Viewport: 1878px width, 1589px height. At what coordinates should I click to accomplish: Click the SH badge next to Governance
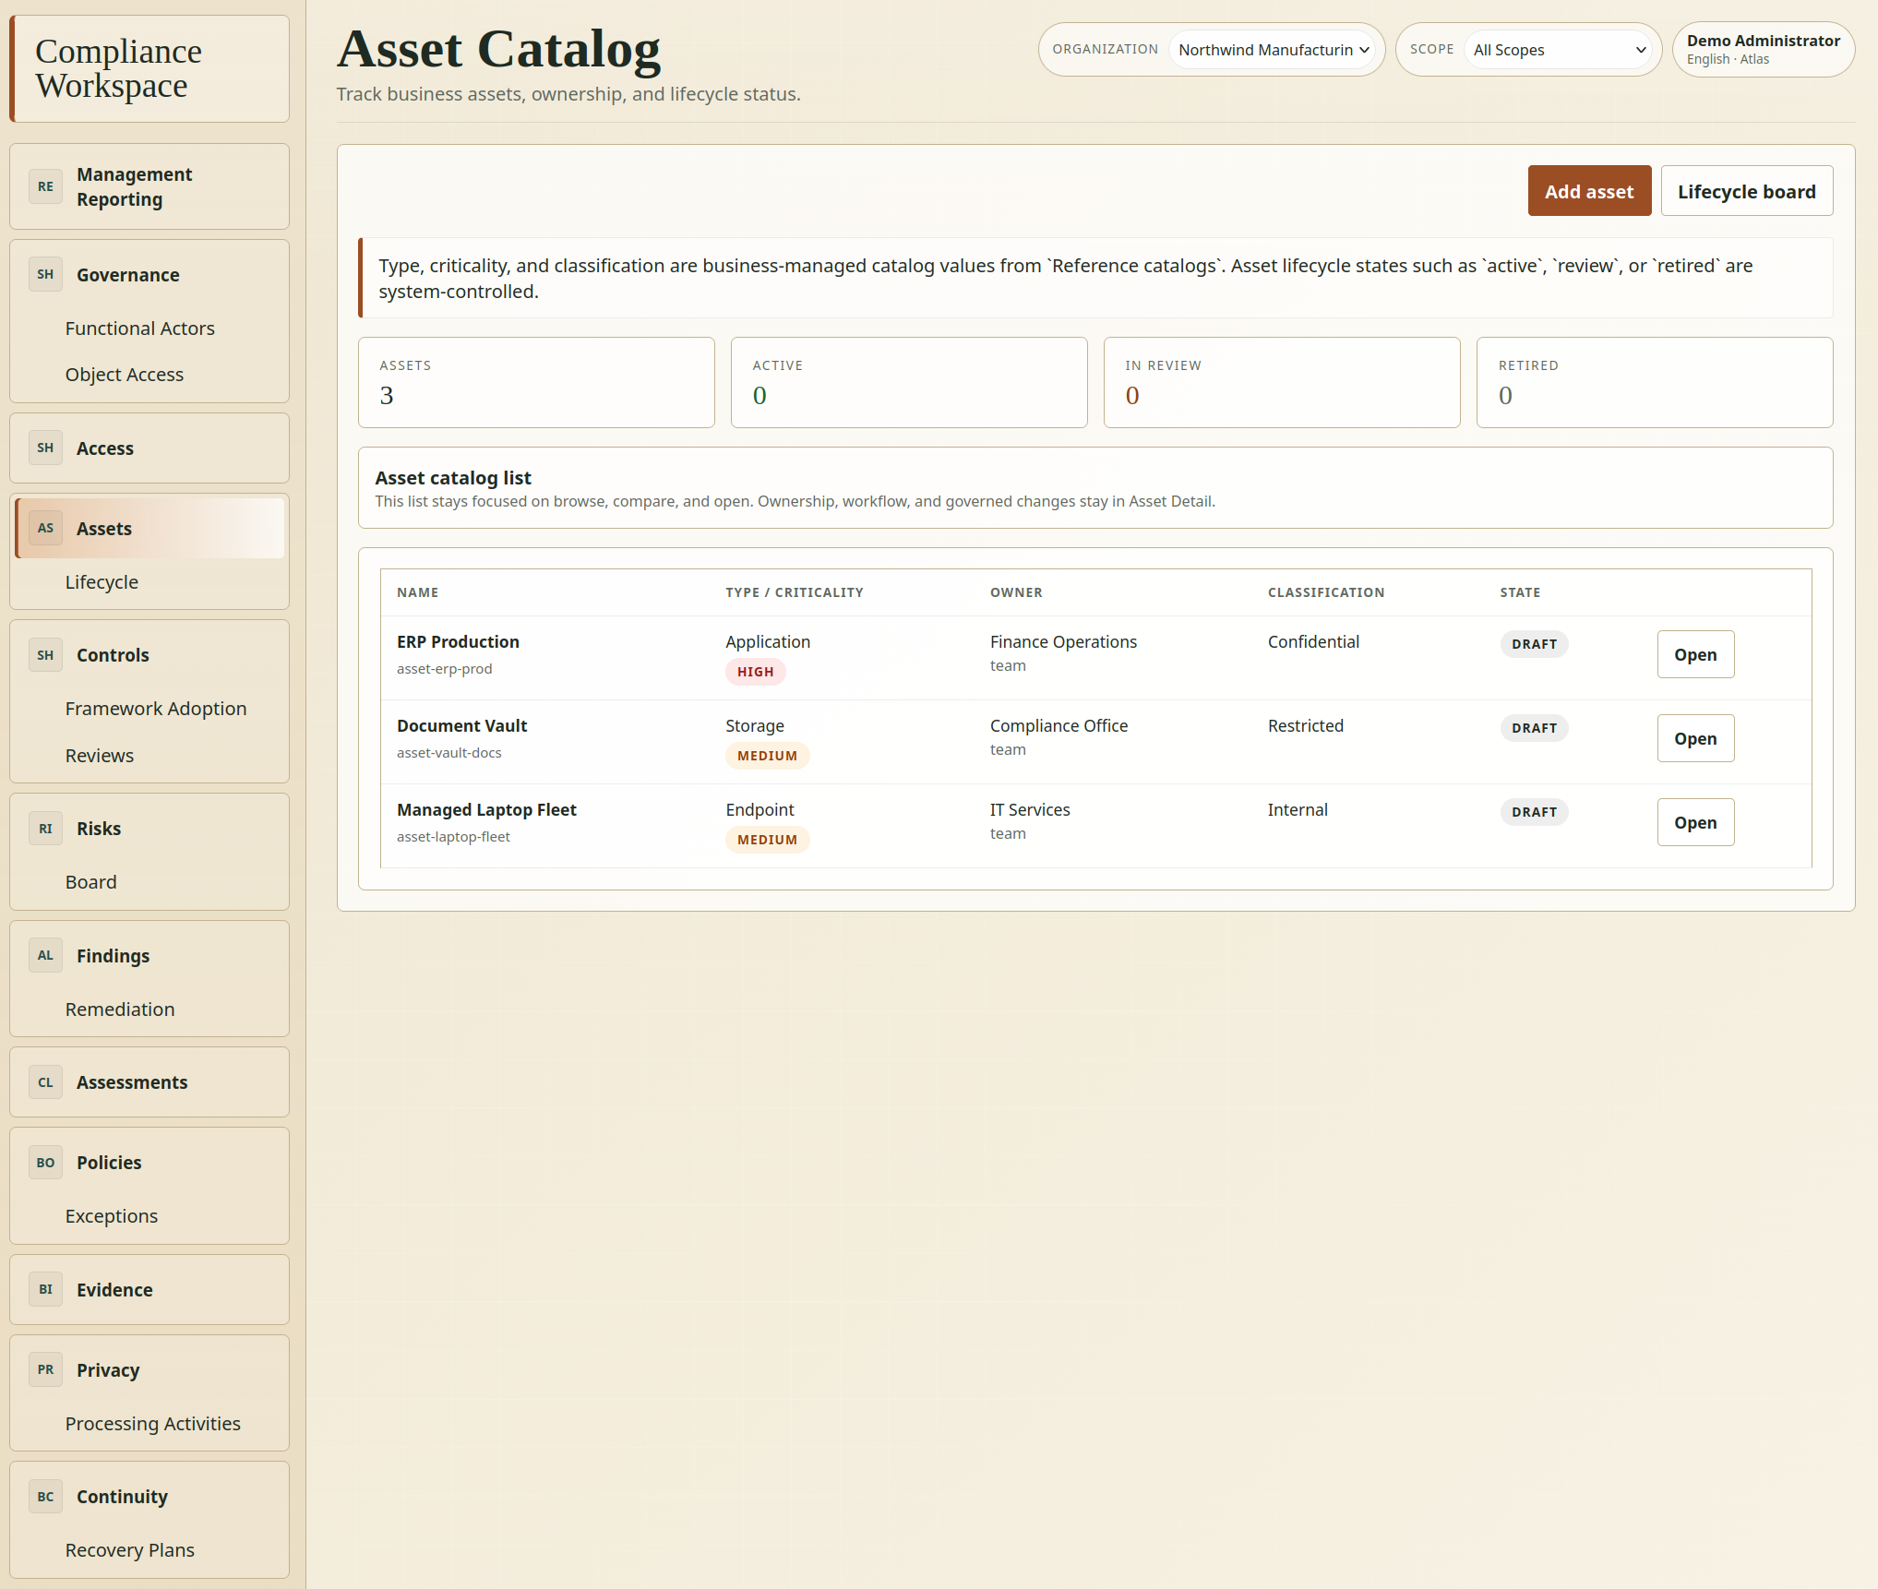click(x=45, y=274)
